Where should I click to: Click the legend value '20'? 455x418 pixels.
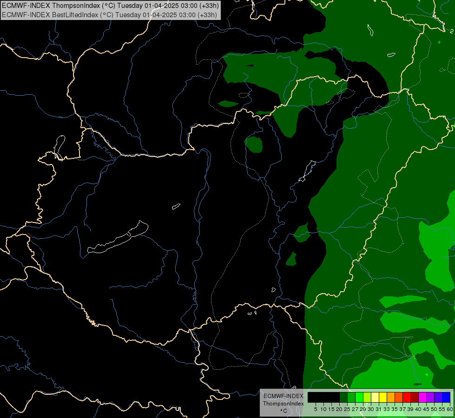[x=339, y=409]
